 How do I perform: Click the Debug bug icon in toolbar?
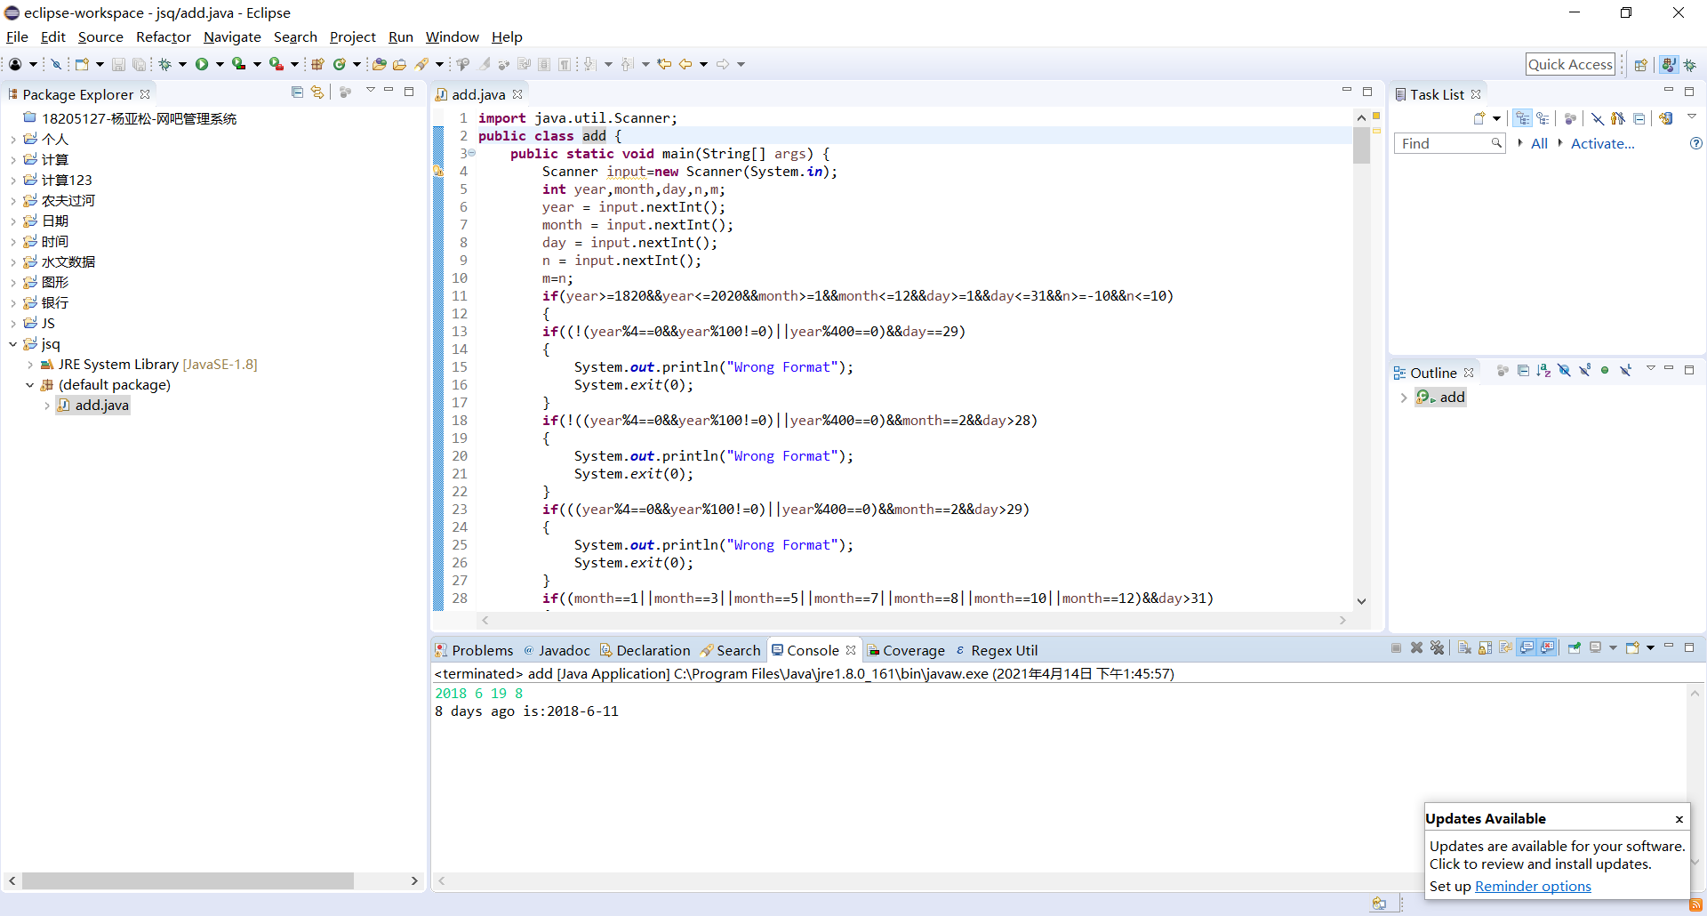click(165, 64)
